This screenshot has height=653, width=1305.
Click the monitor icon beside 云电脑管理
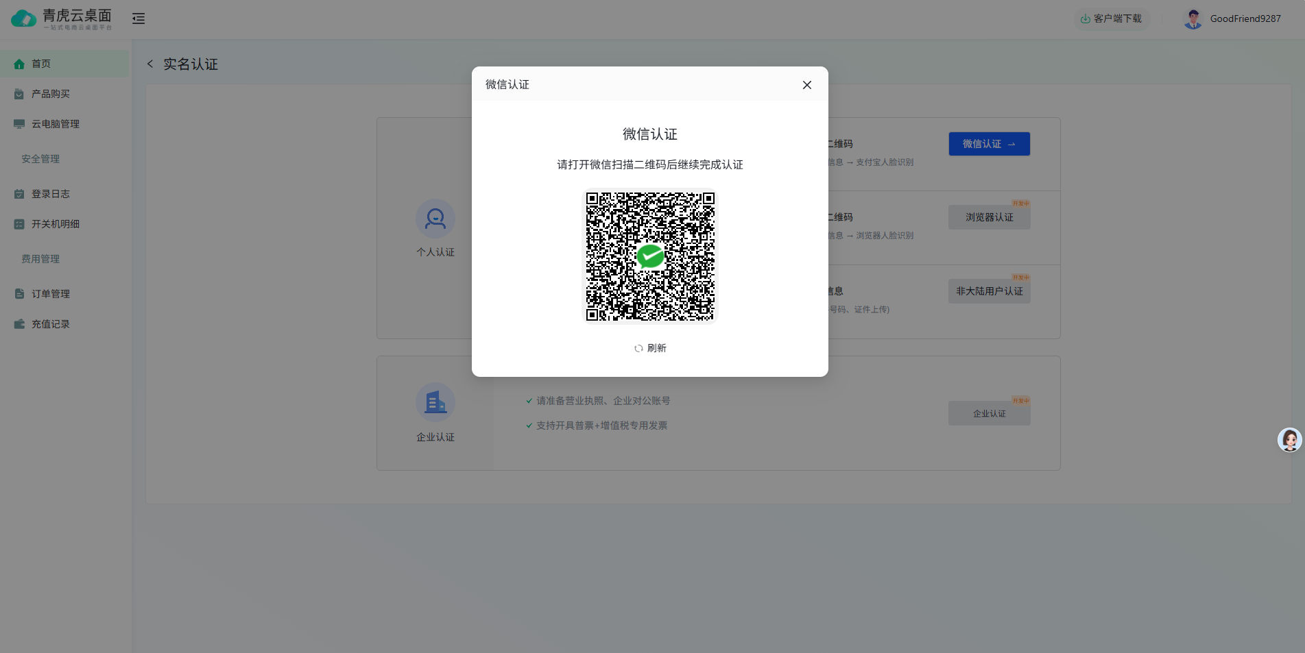click(x=19, y=124)
